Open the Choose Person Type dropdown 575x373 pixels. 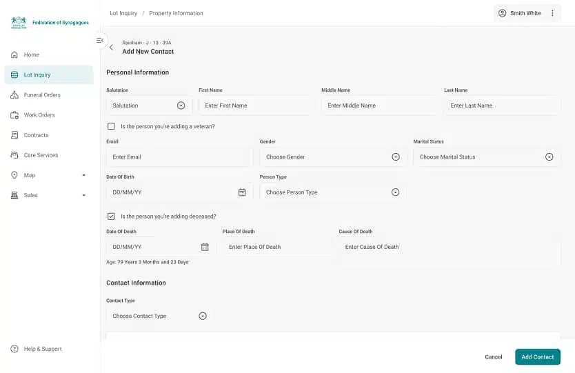333,192
